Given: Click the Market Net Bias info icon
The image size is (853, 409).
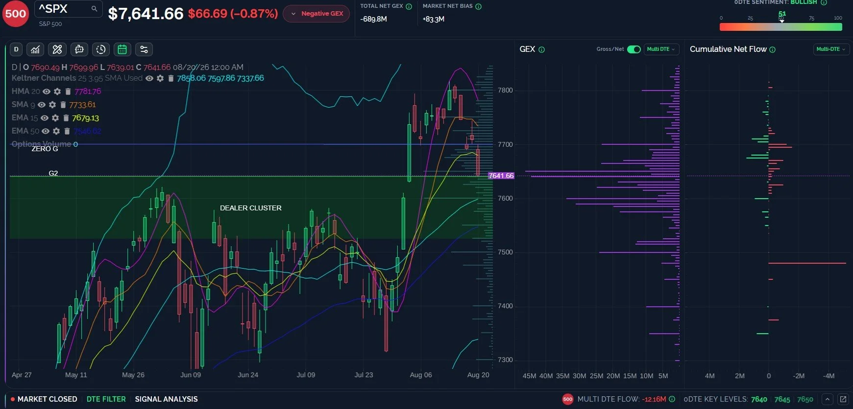Looking at the screenshot, I should point(479,6).
